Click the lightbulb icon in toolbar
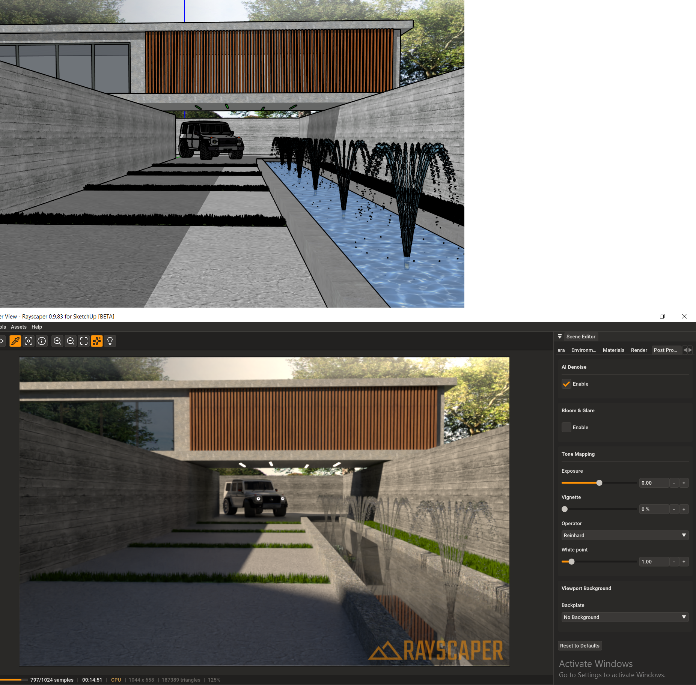 pyautogui.click(x=110, y=341)
